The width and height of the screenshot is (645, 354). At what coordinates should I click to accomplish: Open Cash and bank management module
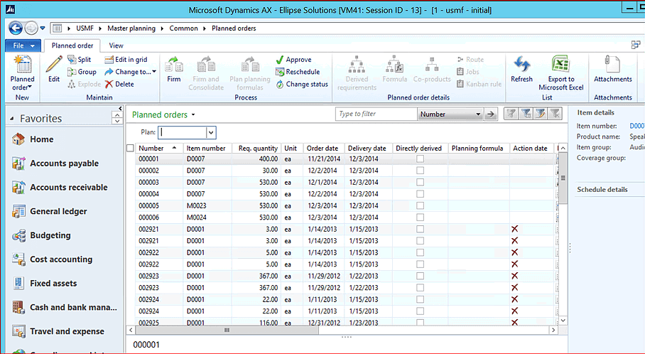65,307
